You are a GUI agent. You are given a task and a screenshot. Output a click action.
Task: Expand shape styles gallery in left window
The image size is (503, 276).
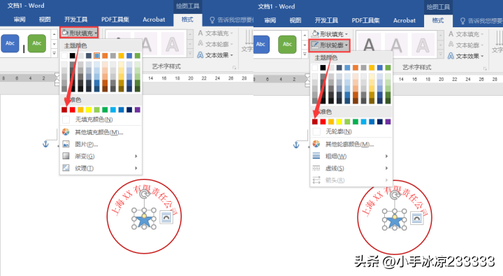pos(54,54)
